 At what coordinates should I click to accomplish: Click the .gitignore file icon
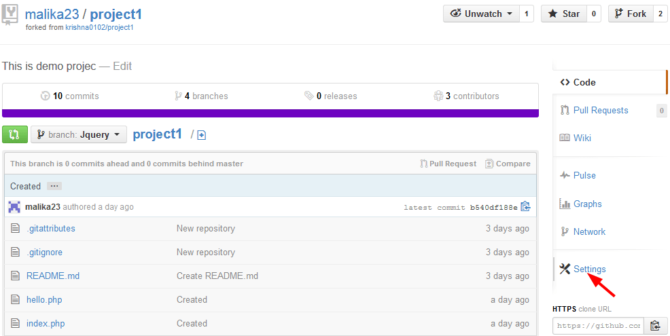tap(16, 253)
